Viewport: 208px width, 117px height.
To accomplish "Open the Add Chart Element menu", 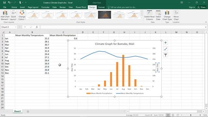I will point(5,15).
